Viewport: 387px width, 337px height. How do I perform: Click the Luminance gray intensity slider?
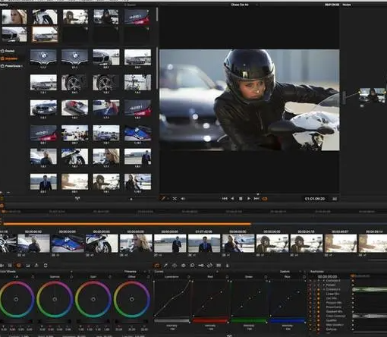(171, 321)
